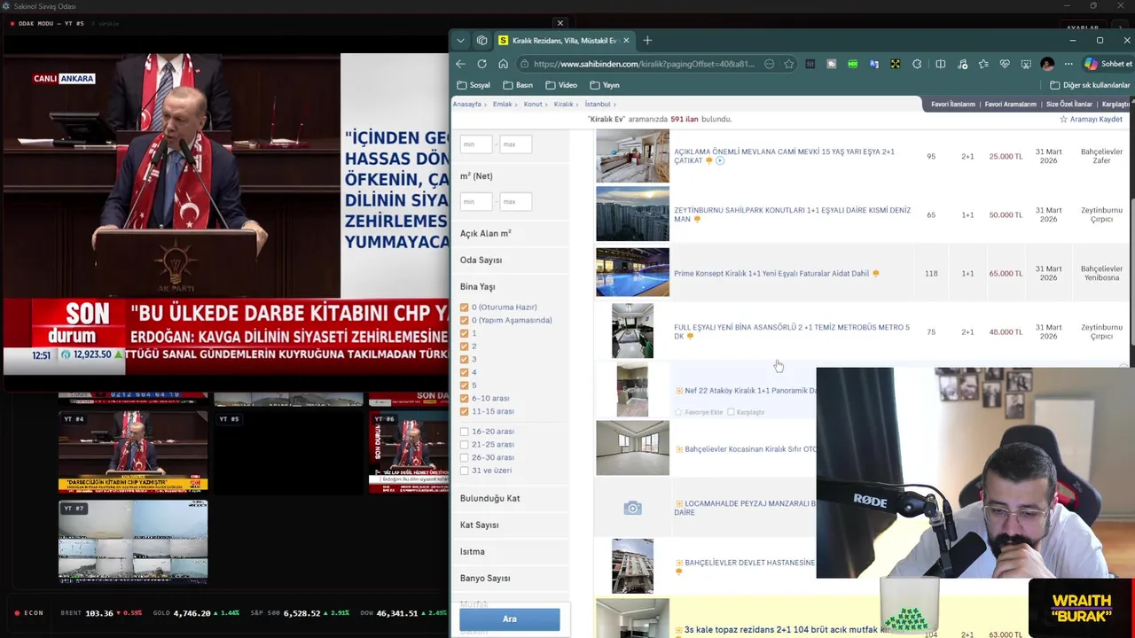
Task: Open the browser extensions puzzle icon
Action: click(x=917, y=64)
